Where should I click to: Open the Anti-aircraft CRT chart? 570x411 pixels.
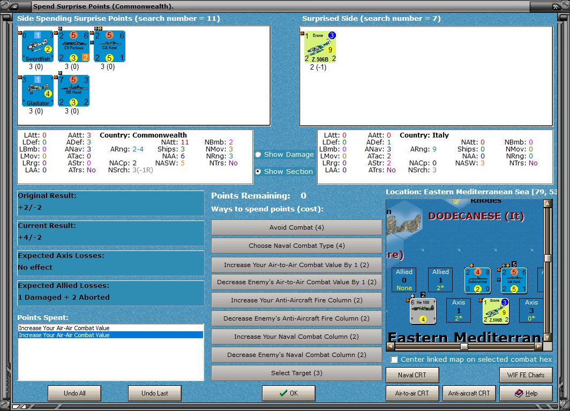[x=469, y=393]
